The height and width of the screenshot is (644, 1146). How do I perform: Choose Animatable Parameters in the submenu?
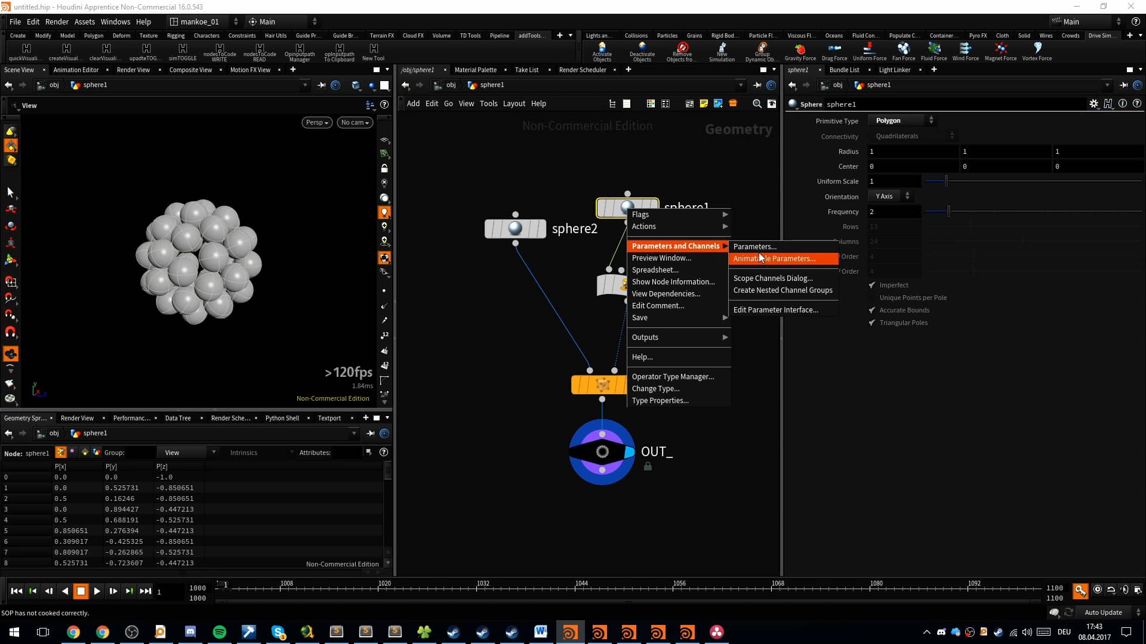coord(774,259)
